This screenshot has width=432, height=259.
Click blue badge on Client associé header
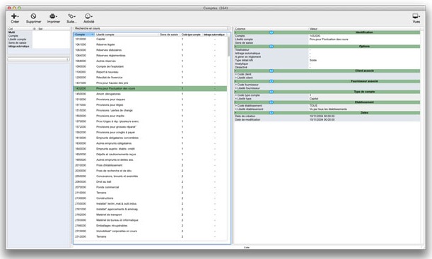pos(272,71)
